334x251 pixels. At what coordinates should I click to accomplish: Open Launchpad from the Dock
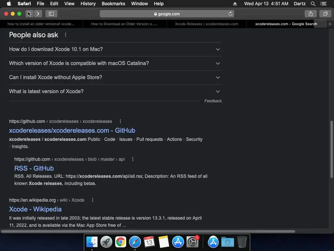(106, 242)
